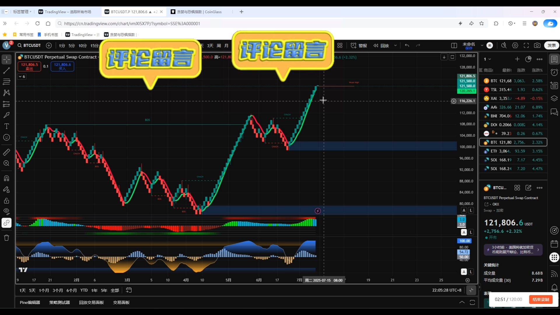This screenshot has width=560, height=315.
Task: Open the strategy tester tab
Action: 60,302
